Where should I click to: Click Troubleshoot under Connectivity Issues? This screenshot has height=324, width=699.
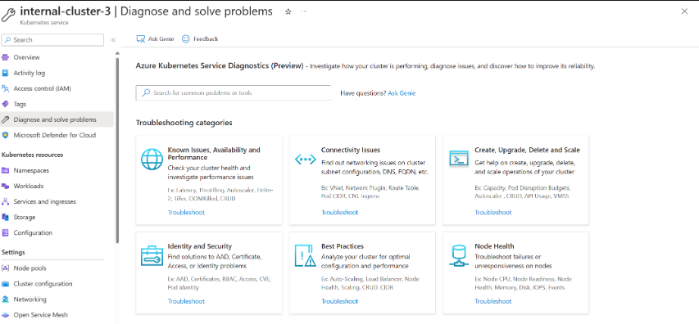(340, 212)
